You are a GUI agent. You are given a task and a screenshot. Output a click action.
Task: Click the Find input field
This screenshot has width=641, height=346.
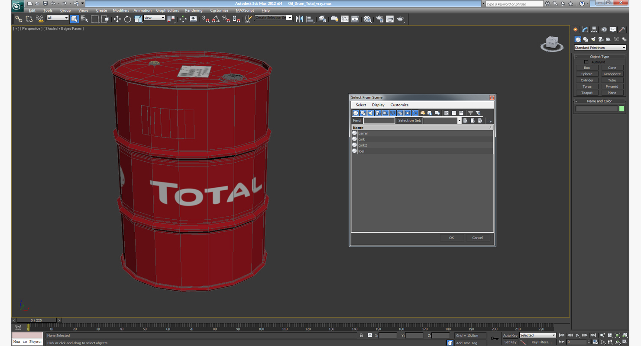379,121
